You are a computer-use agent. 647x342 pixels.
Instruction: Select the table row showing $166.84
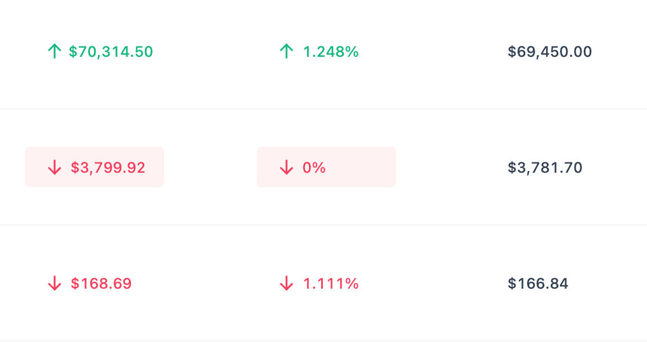click(323, 283)
